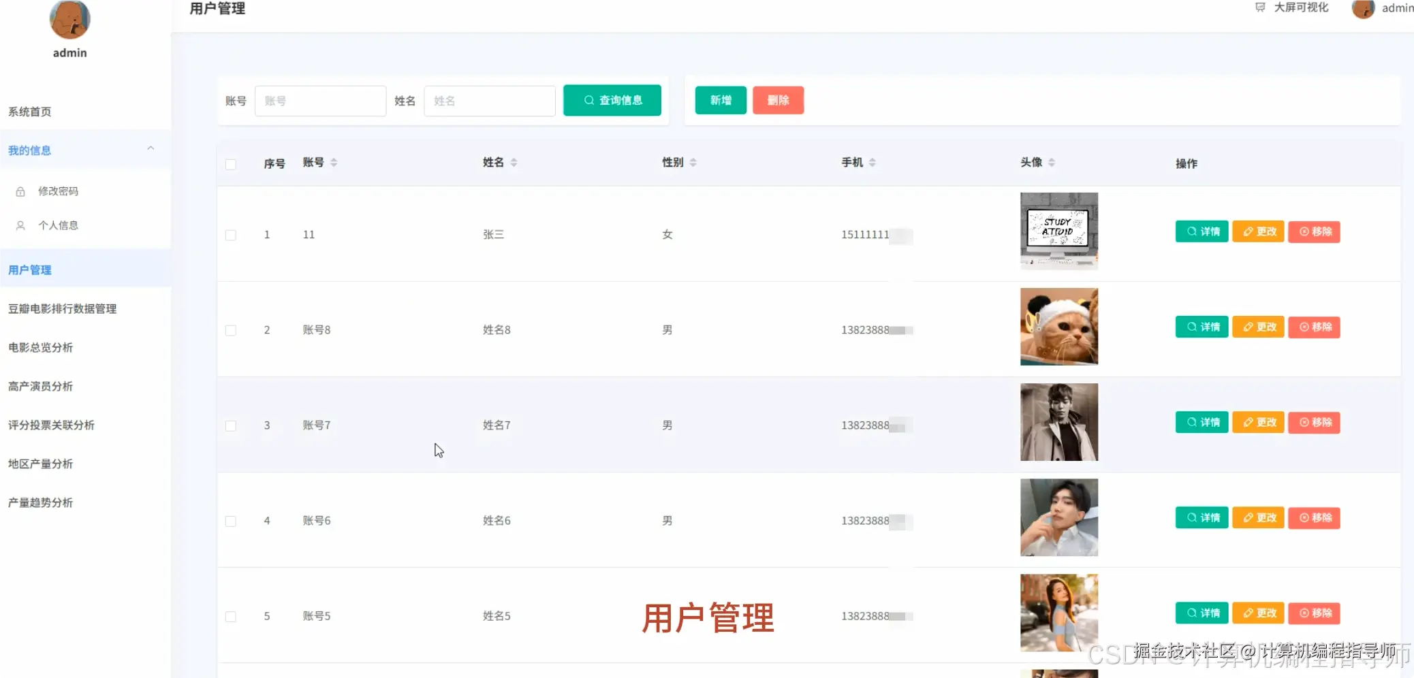The image size is (1414, 678).
Task: Open the avatar thumbnail of 账号7
Action: click(1059, 422)
